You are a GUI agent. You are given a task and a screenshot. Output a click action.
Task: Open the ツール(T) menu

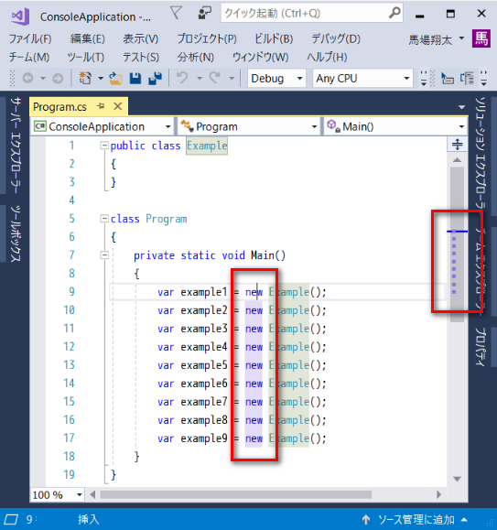click(86, 57)
